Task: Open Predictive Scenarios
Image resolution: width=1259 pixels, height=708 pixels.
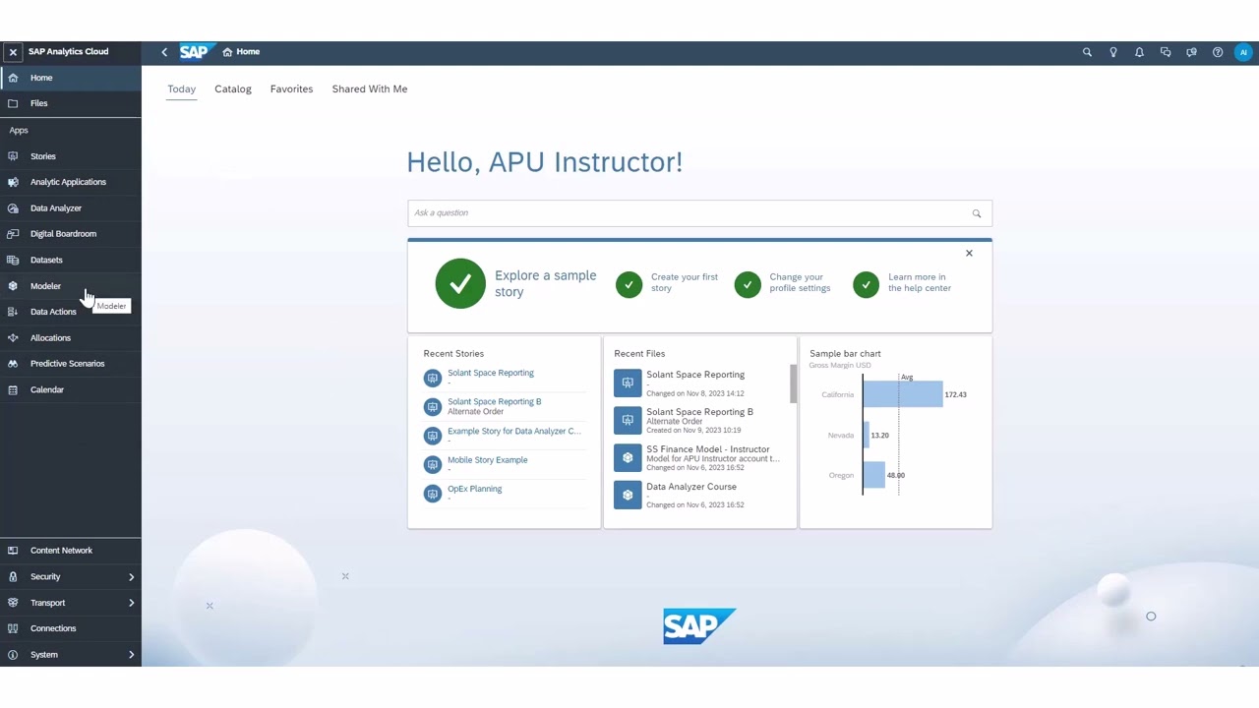Action: point(71,364)
